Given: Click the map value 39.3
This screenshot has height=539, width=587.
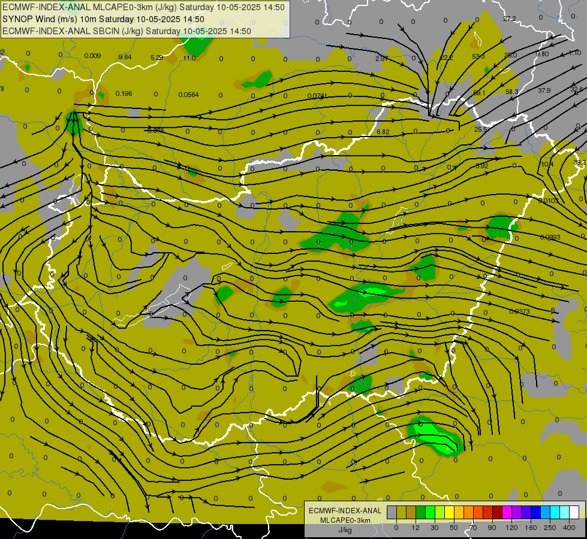Looking at the screenshot, I should (x=580, y=162).
